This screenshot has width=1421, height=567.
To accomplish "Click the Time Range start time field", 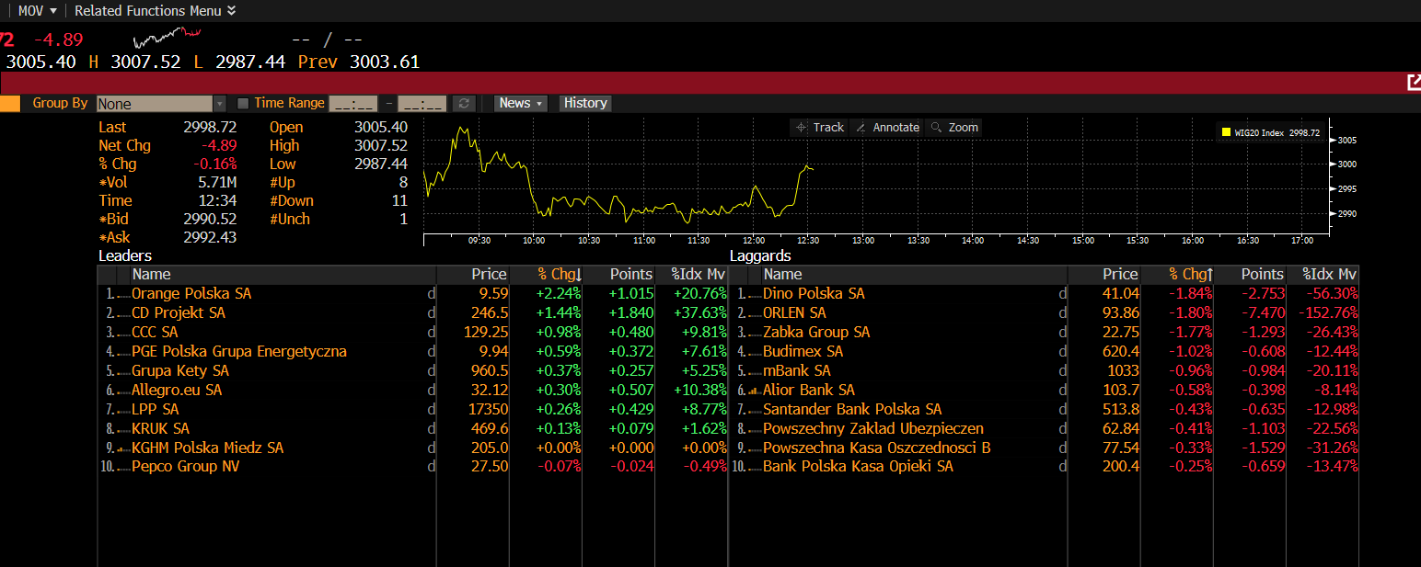I will 352,104.
